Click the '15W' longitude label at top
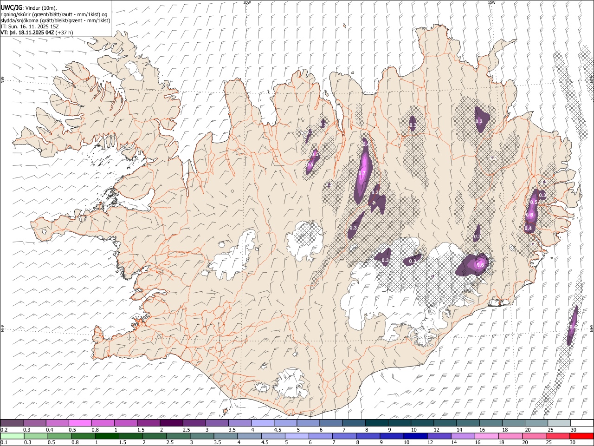This screenshot has height=446, width=594. [x=491, y=2]
